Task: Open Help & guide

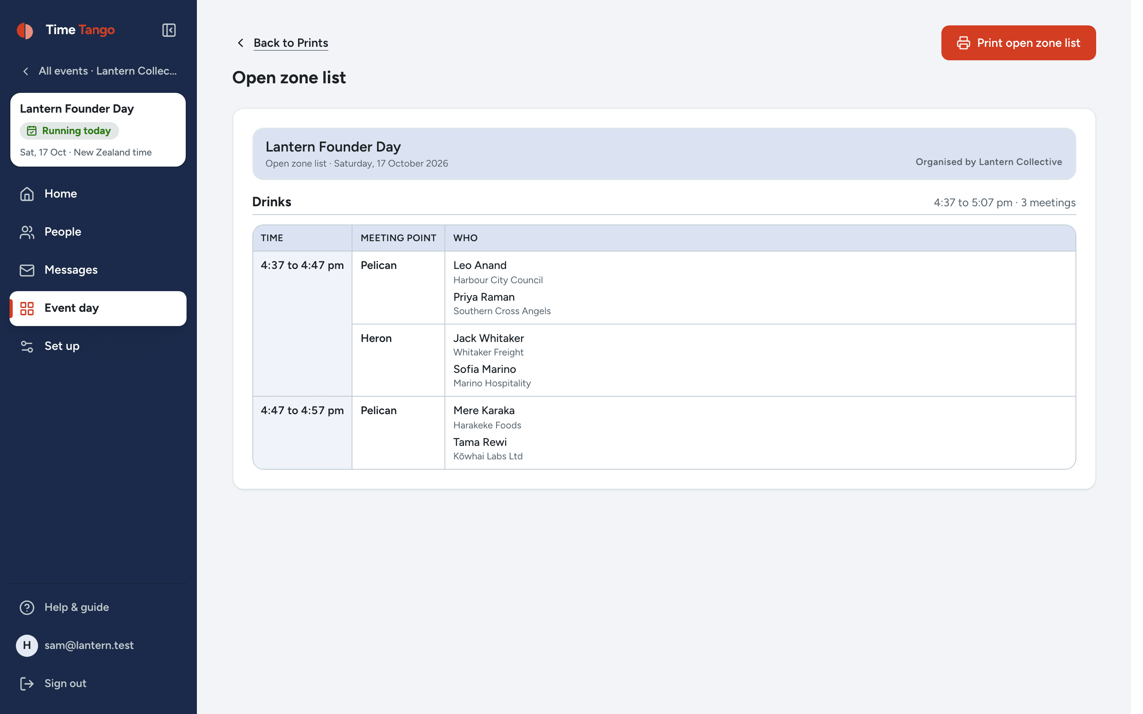Action: tap(77, 607)
